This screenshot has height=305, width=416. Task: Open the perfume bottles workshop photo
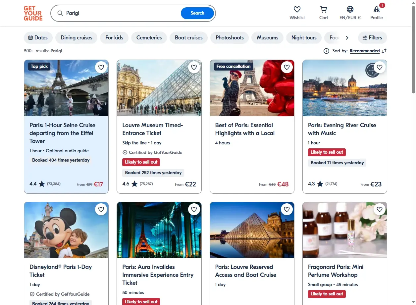345,230
